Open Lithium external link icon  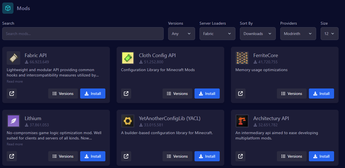pos(12,156)
